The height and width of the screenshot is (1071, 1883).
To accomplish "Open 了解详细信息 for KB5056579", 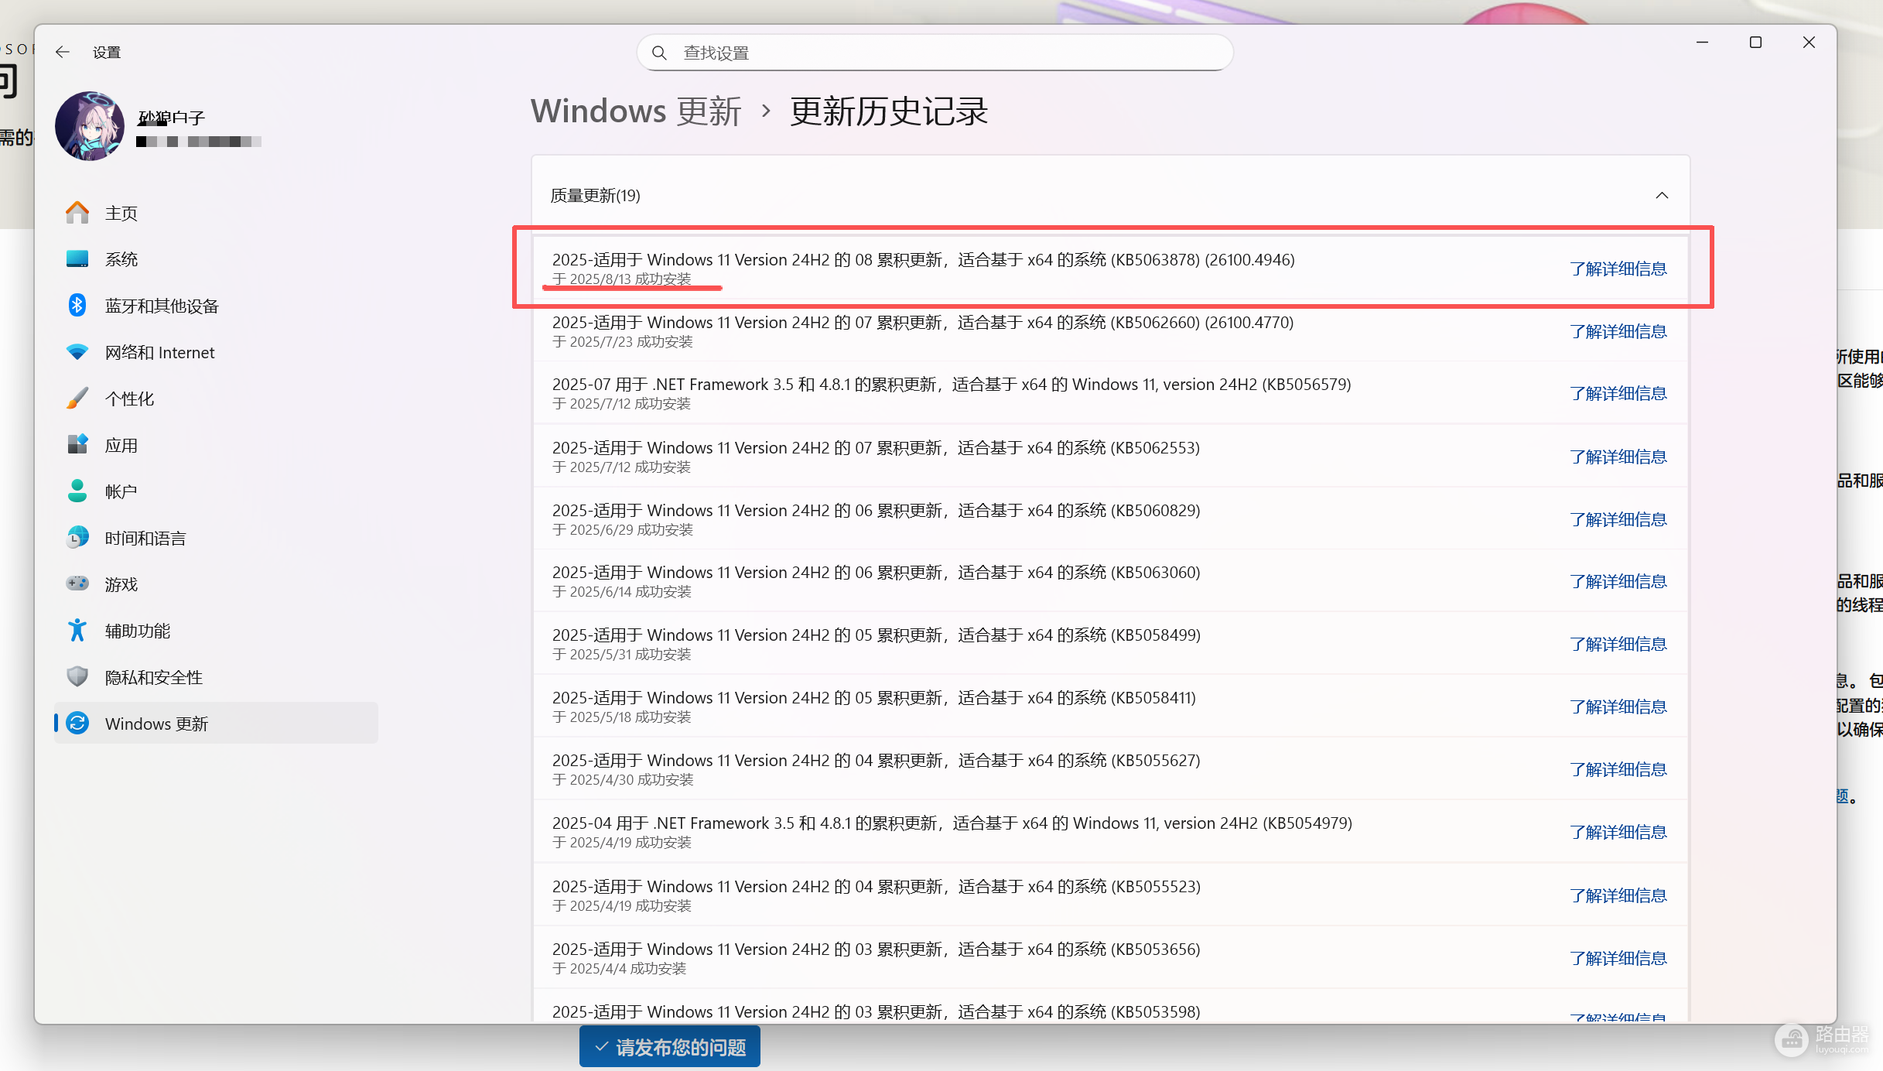I will [1618, 393].
